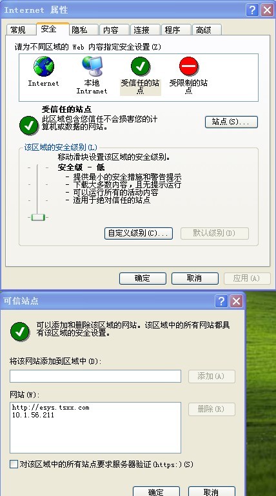Viewport: 276px width, 496px height.
Task: Select the 受限制的站点 red icon
Action: pyautogui.click(x=189, y=66)
